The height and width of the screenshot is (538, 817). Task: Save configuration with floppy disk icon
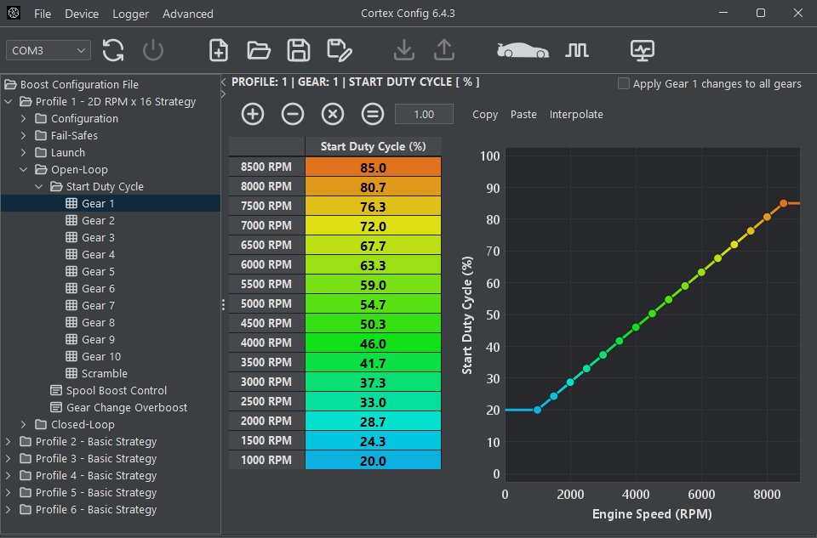click(299, 50)
